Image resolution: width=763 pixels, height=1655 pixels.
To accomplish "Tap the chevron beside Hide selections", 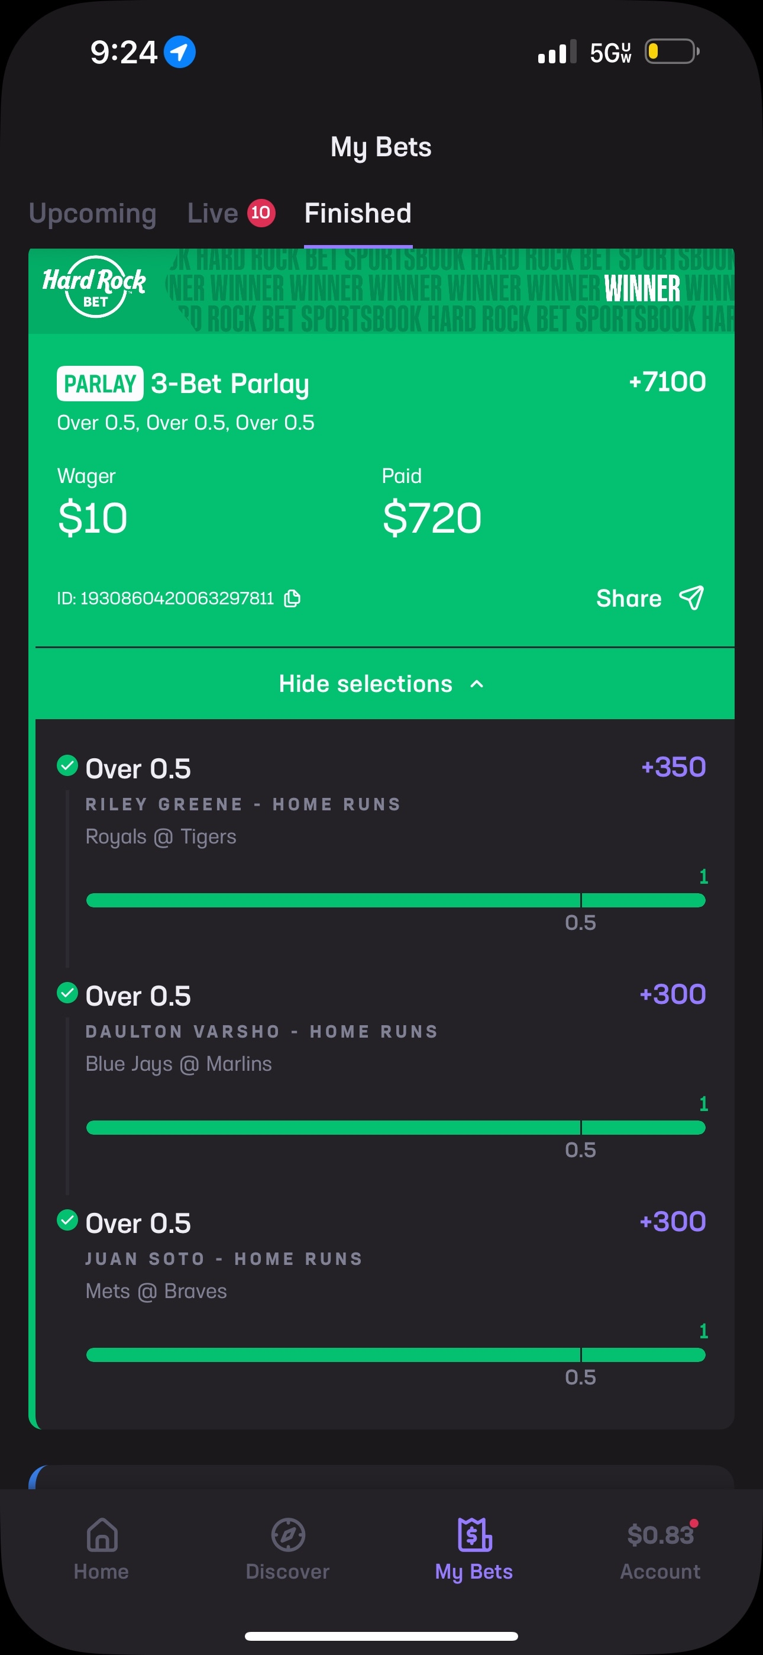I will (477, 684).
